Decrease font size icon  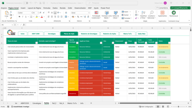(x=44, y=13)
